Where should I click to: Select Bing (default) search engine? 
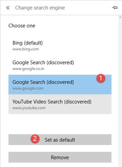click(60, 45)
